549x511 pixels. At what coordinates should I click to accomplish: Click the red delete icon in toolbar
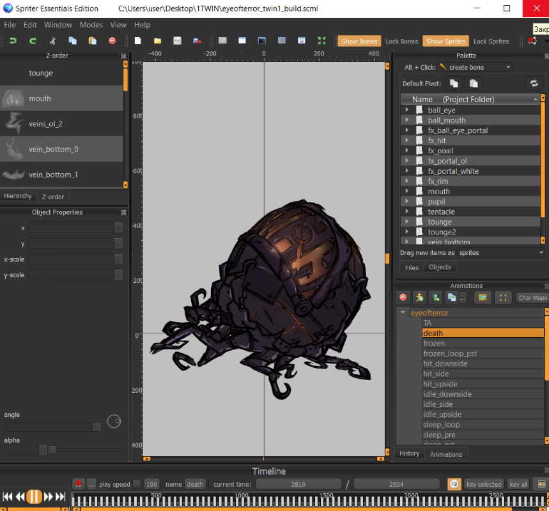pos(112,41)
